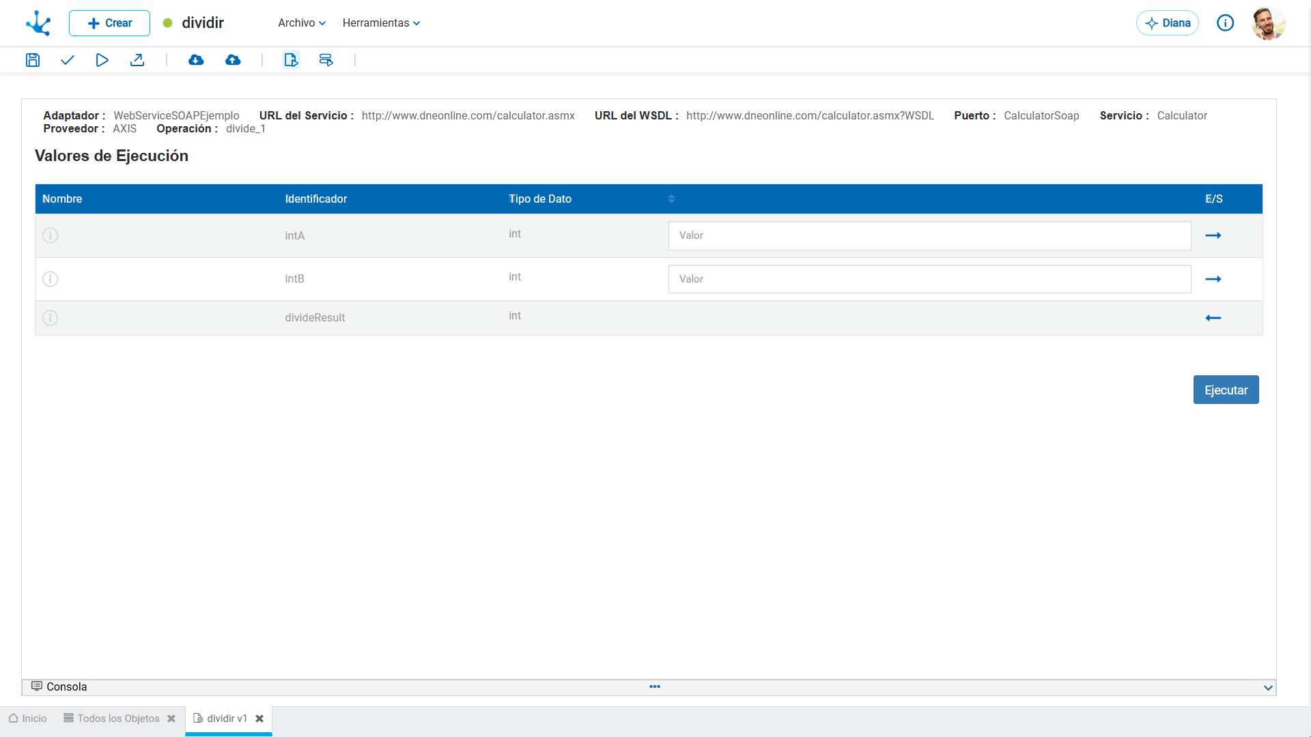Click info icon on intA row
1311x737 pixels.
click(51, 235)
